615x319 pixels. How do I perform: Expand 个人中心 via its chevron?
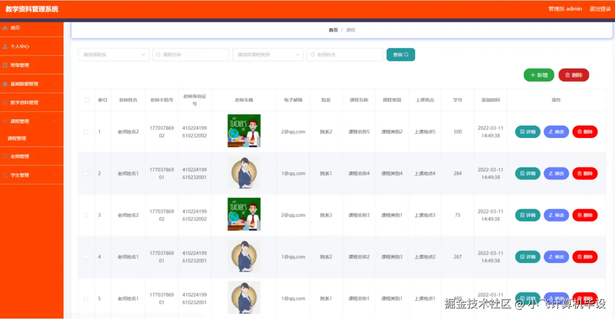coord(55,46)
